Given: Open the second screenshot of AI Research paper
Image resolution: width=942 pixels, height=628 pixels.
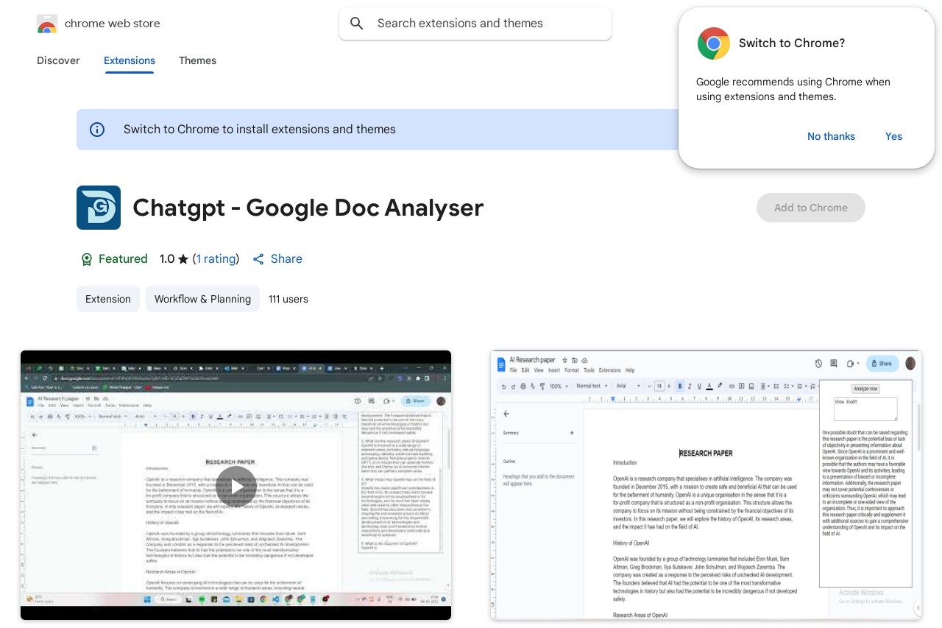Looking at the screenshot, I should [706, 485].
